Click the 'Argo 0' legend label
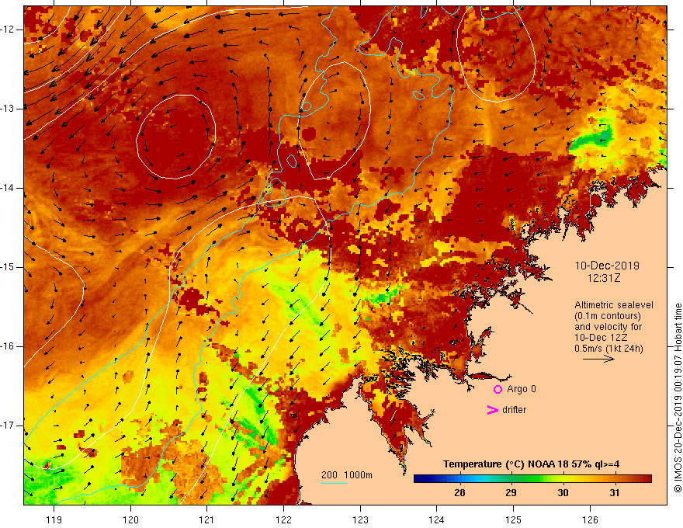The width and height of the screenshot is (683, 528). tap(522, 389)
